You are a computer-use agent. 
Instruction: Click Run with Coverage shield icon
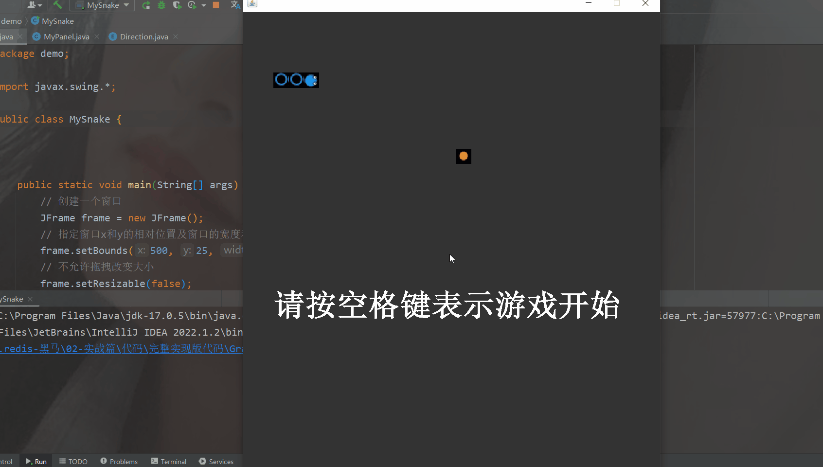tap(177, 5)
